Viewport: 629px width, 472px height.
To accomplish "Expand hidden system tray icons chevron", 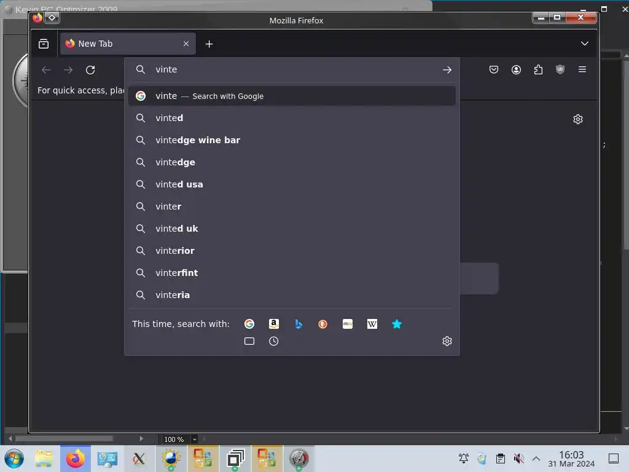I will coord(536,458).
